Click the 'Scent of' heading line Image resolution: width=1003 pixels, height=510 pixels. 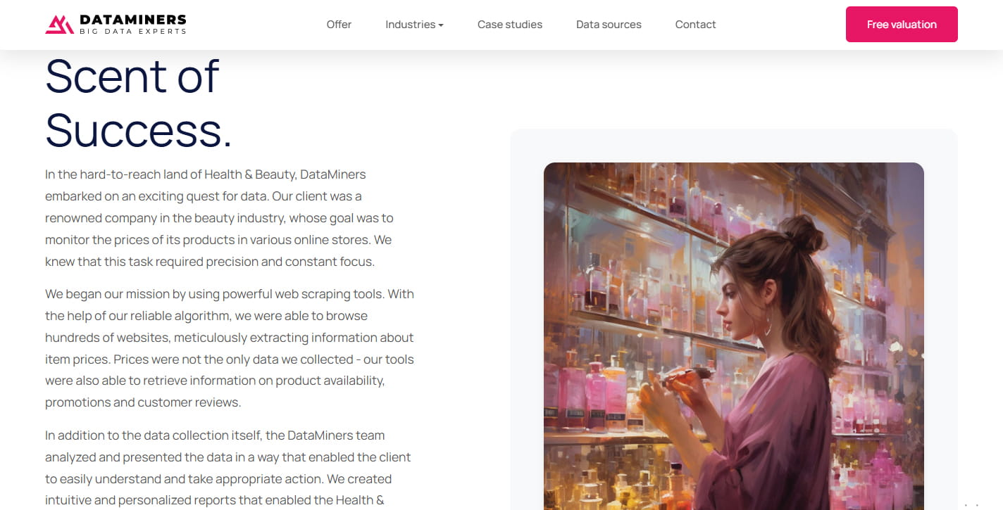coord(132,76)
